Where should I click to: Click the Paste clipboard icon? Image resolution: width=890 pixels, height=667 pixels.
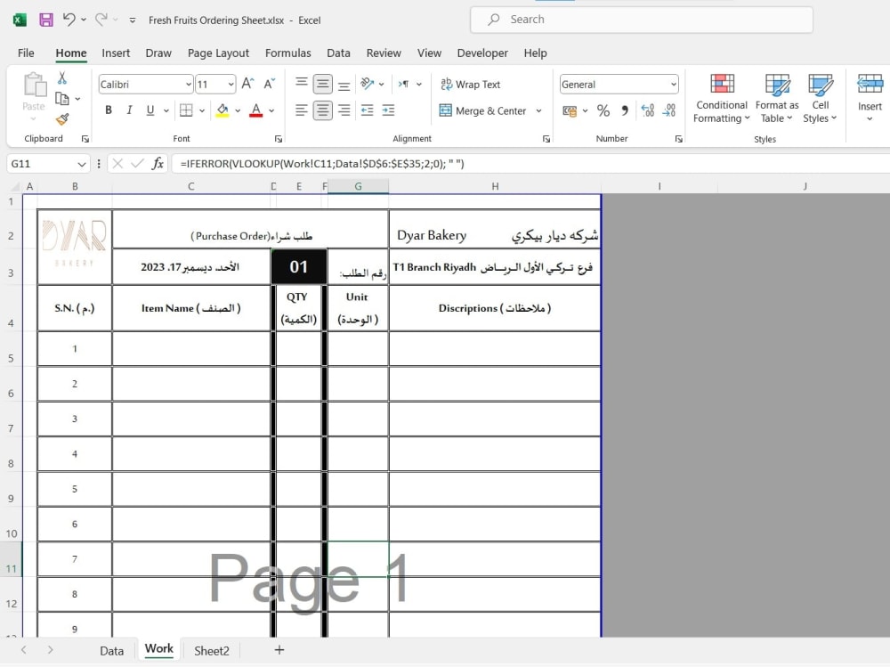(34, 85)
